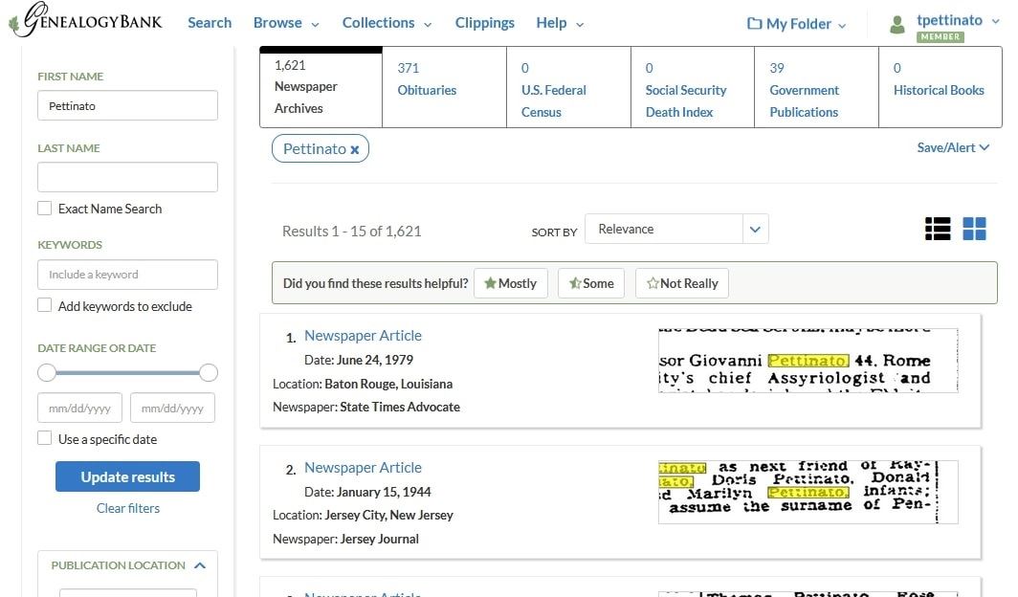1018x597 pixels.
Task: Click the start date mm/dd/yyyy field
Action: [x=79, y=409]
